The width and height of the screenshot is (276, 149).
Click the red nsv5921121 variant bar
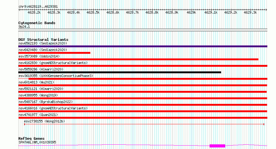(143, 92)
